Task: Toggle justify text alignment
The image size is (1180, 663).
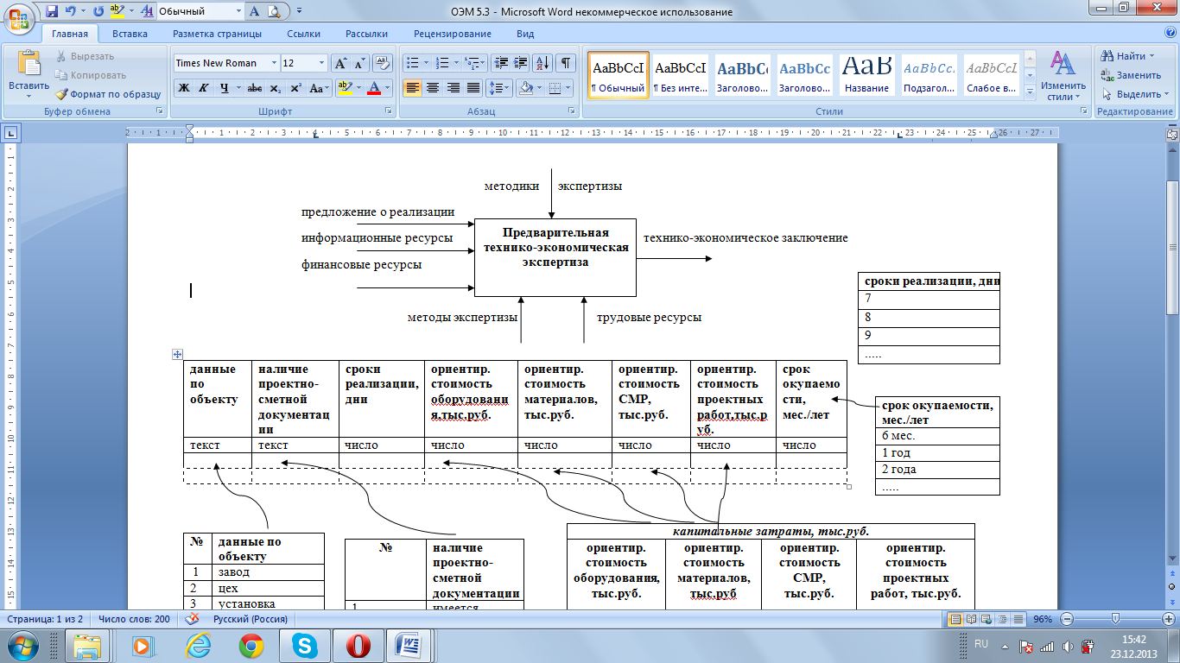Action: point(473,88)
